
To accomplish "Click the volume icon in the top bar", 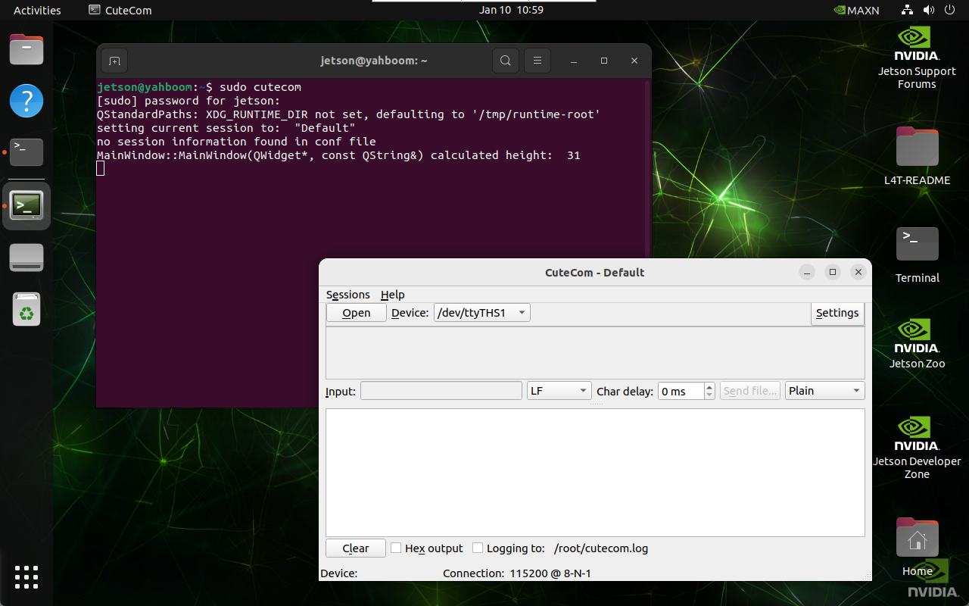I will [x=928, y=11].
